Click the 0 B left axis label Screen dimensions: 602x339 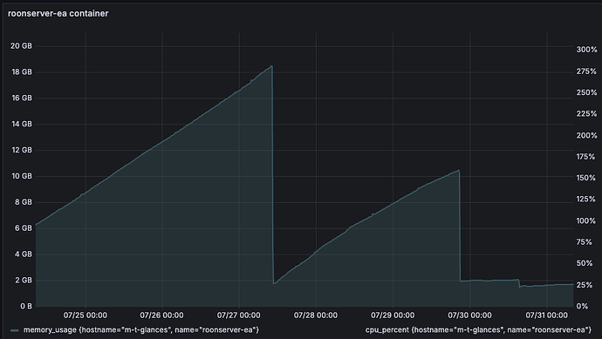[x=26, y=306]
